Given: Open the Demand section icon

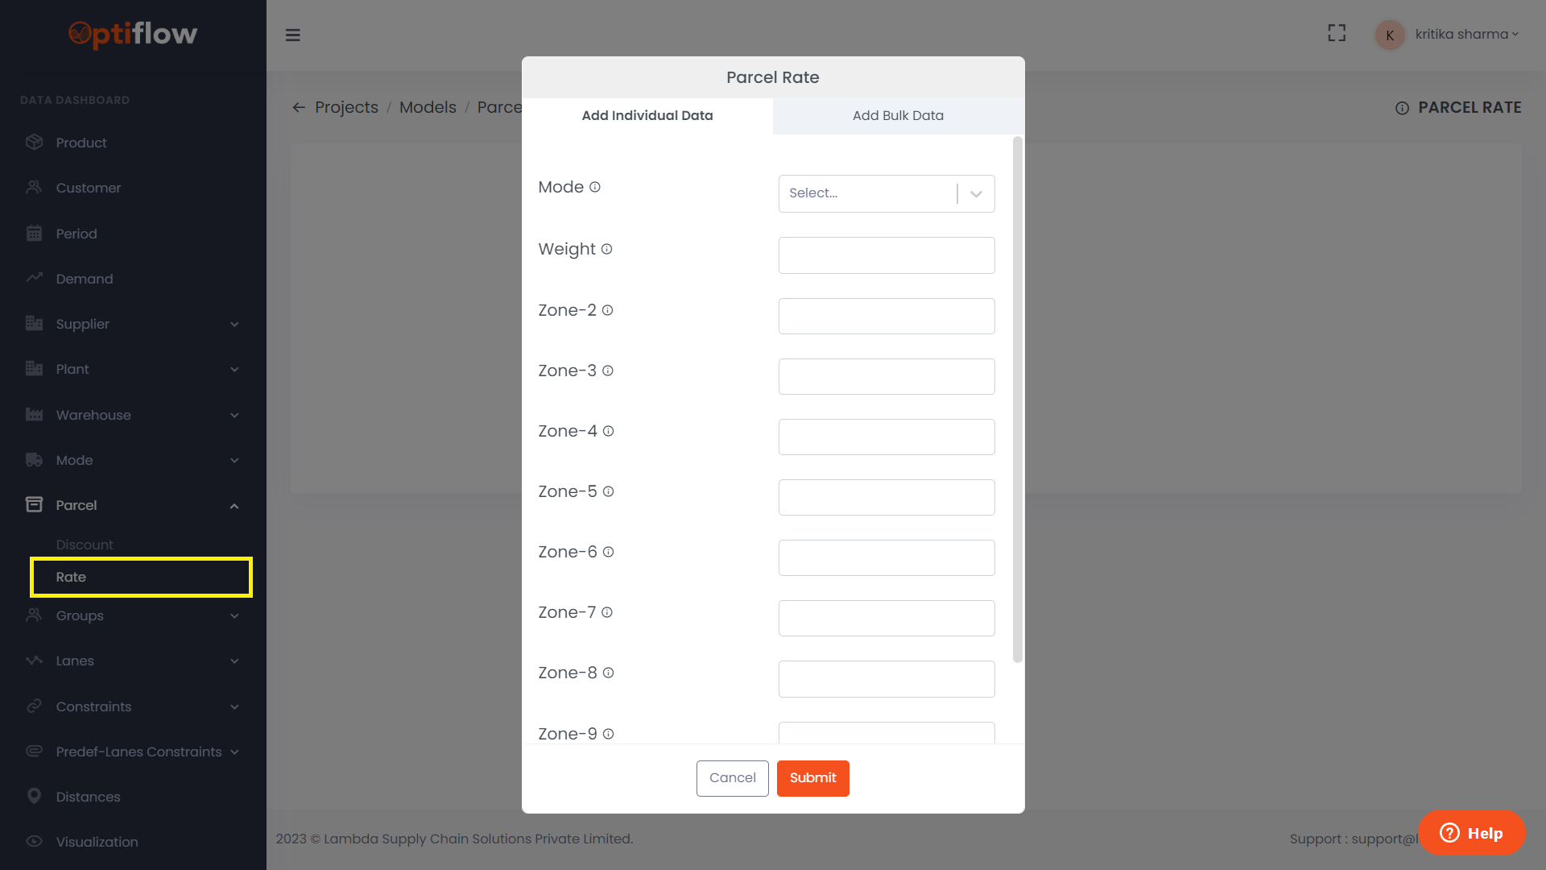Looking at the screenshot, I should coord(35,278).
